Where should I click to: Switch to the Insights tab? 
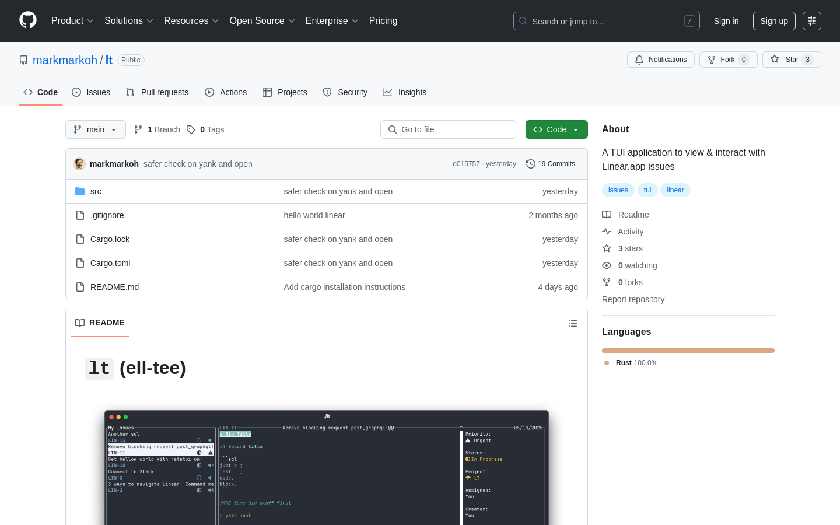click(x=405, y=92)
